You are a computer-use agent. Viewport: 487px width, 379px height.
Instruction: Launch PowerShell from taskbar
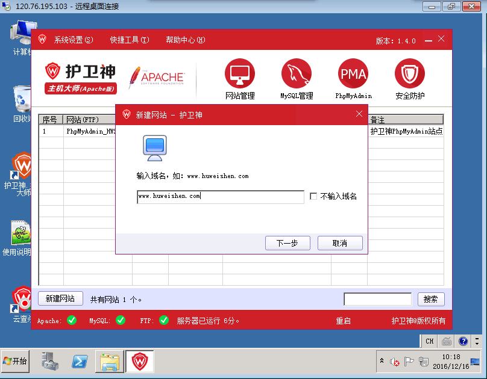[x=80, y=361]
